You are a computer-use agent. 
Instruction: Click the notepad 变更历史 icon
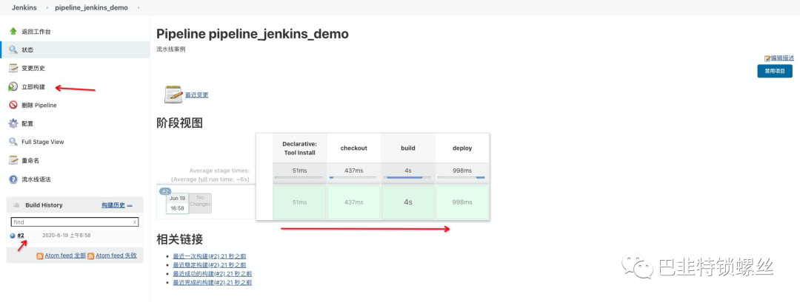tap(13, 68)
